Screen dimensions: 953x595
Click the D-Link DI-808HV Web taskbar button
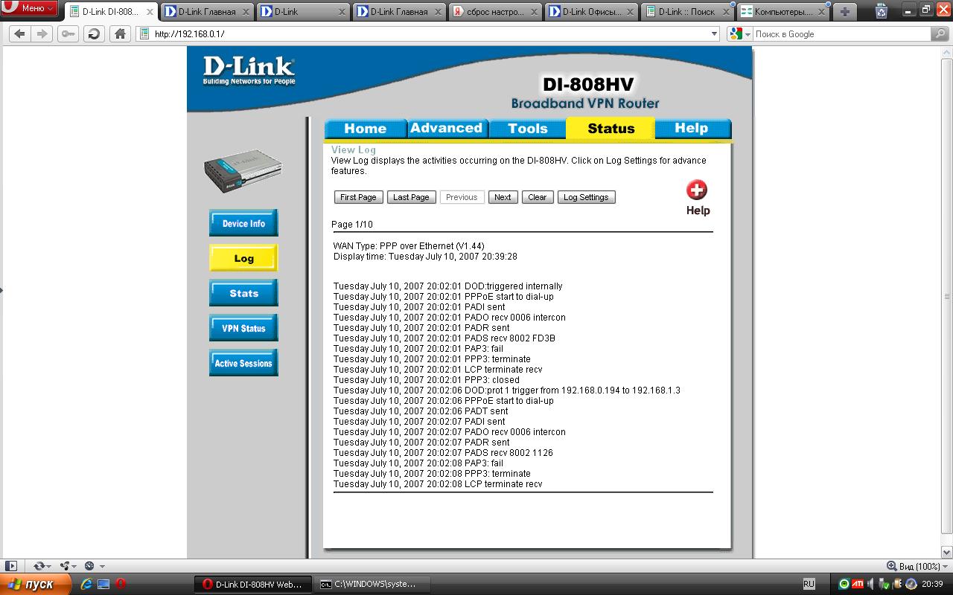[x=253, y=584]
